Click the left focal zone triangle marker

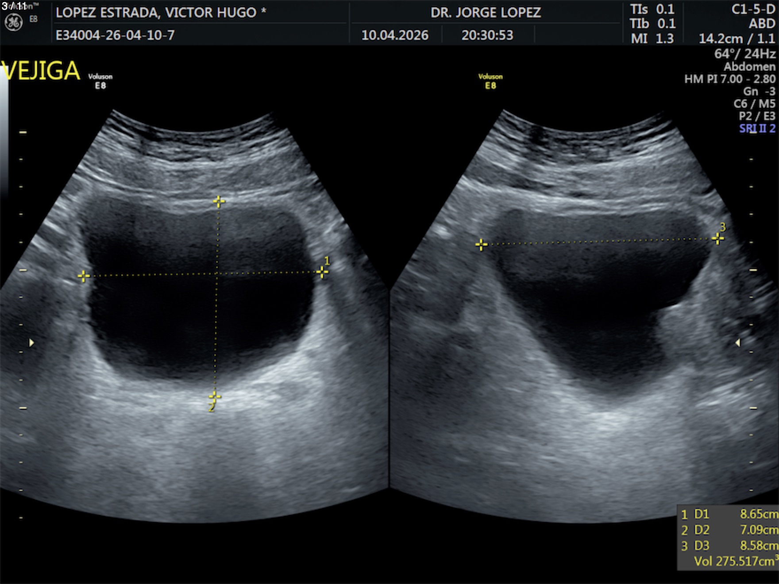tap(31, 343)
